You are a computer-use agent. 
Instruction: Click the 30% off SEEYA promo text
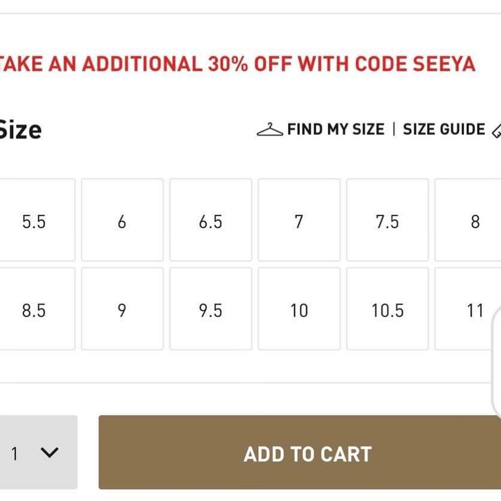coord(237,64)
